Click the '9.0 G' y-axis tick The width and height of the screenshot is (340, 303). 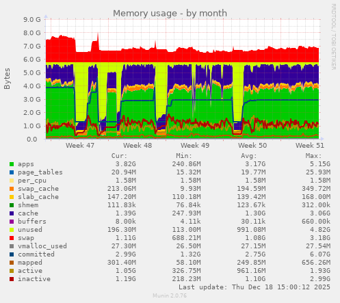tap(32, 20)
